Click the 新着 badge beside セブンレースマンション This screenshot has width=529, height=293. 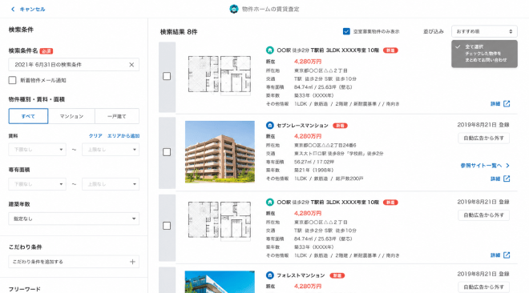340,126
